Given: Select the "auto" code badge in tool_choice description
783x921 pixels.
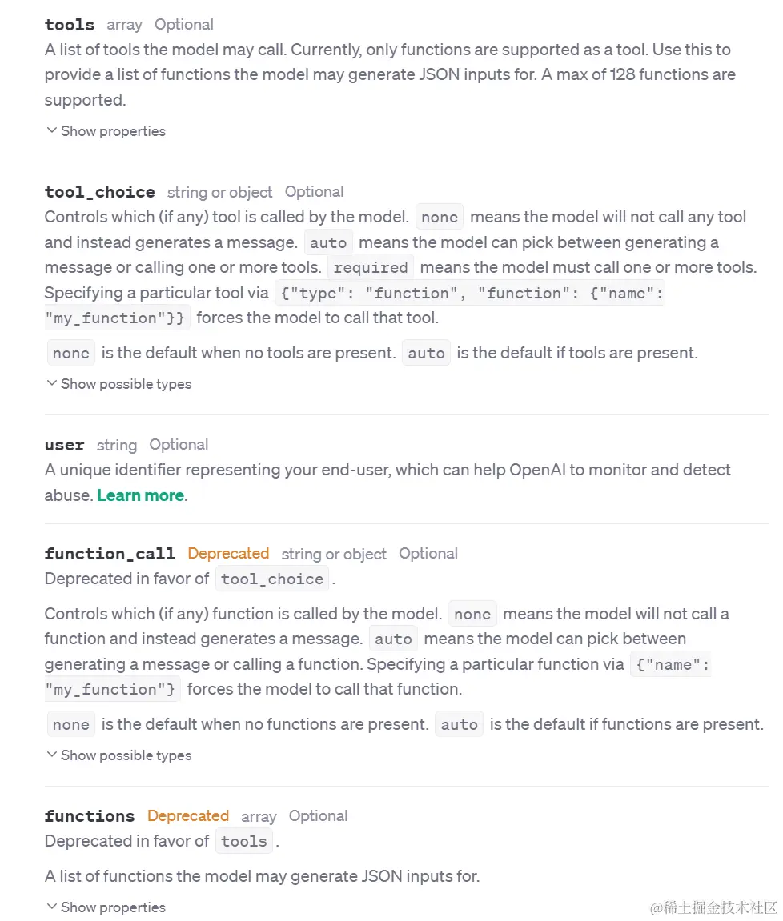Looking at the screenshot, I should click(328, 242).
